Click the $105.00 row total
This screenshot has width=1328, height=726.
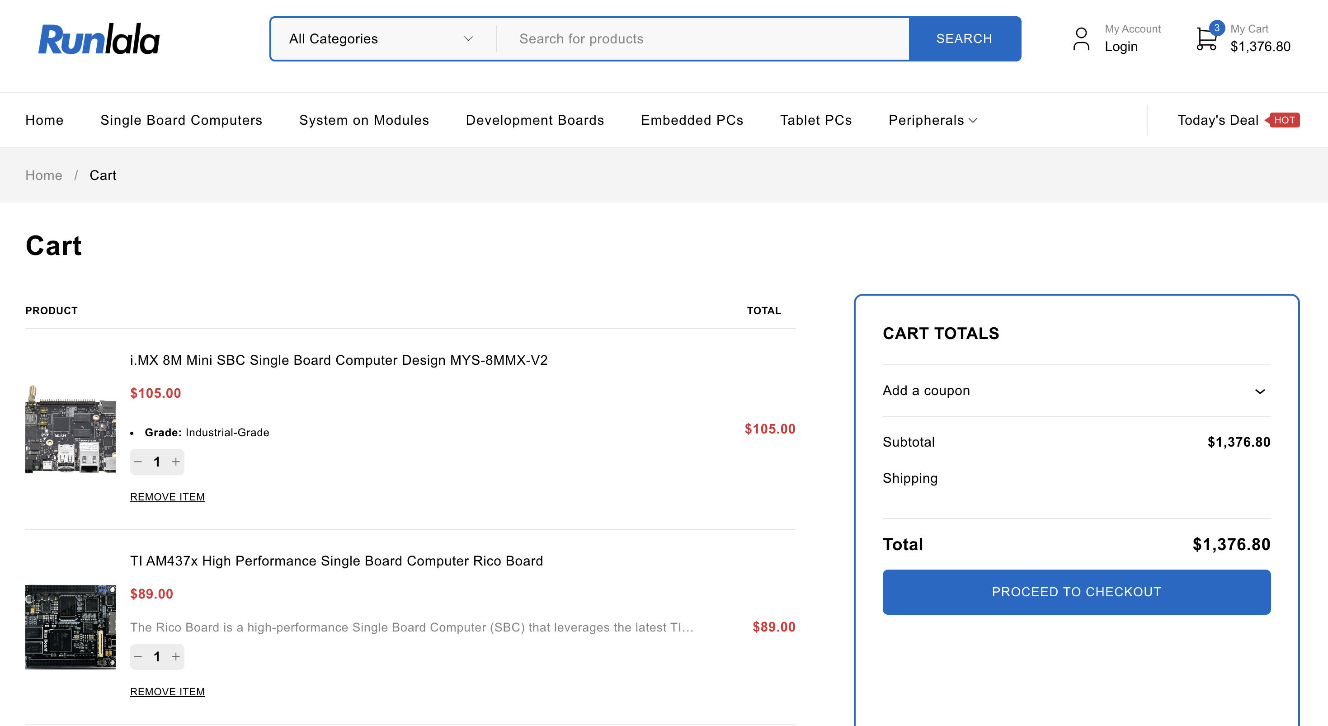coord(770,429)
